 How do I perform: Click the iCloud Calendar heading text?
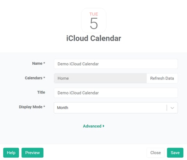click(93, 39)
